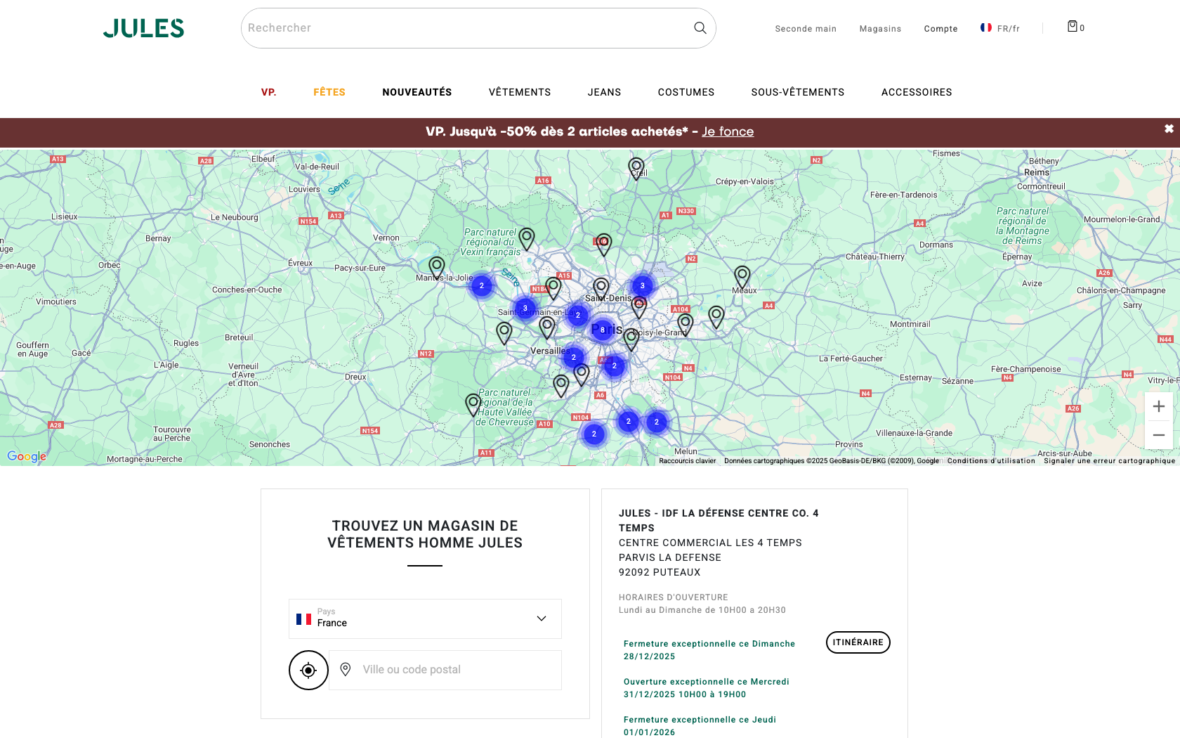Open the Vêtements menu
Screen dimensions: 1180x738
pos(520,92)
